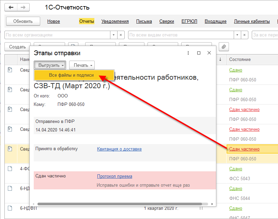
Task: Open the dialog's three-dot more menu
Action: 188,53
